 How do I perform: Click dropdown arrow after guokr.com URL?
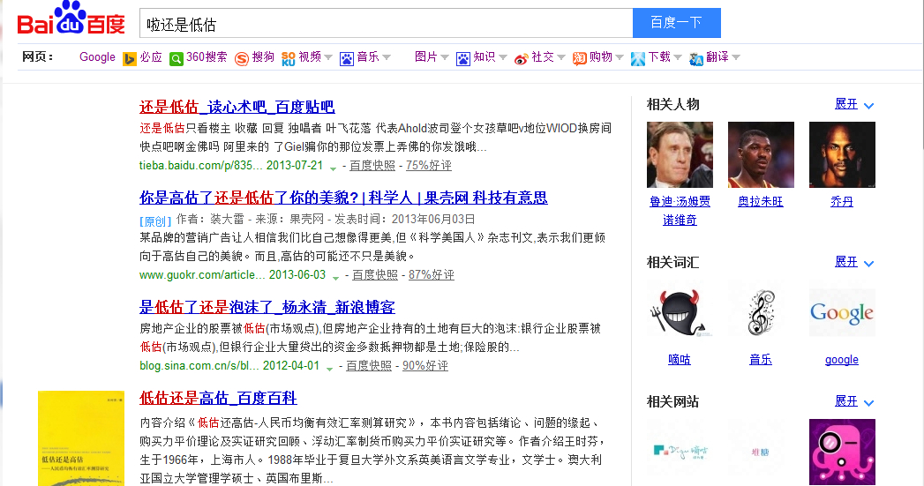point(335,278)
